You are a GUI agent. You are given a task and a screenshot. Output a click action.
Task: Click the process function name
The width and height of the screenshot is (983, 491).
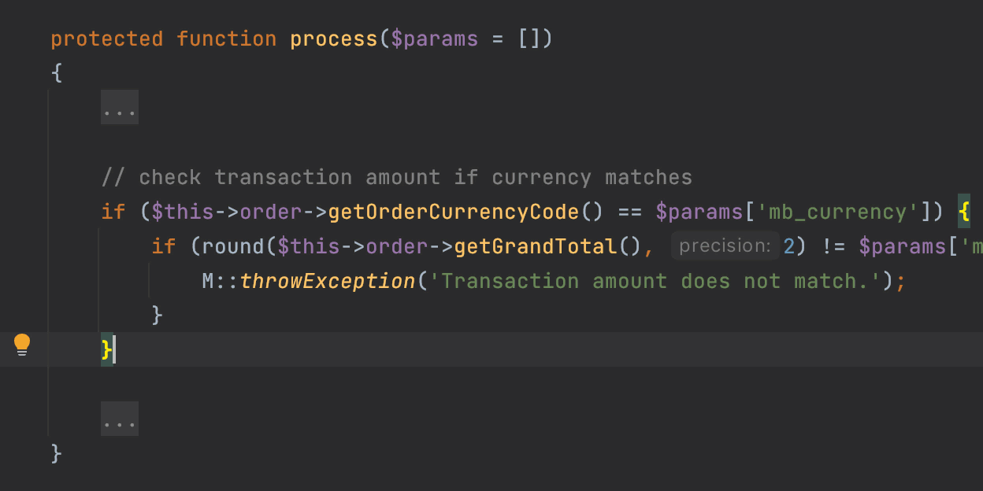pos(334,39)
